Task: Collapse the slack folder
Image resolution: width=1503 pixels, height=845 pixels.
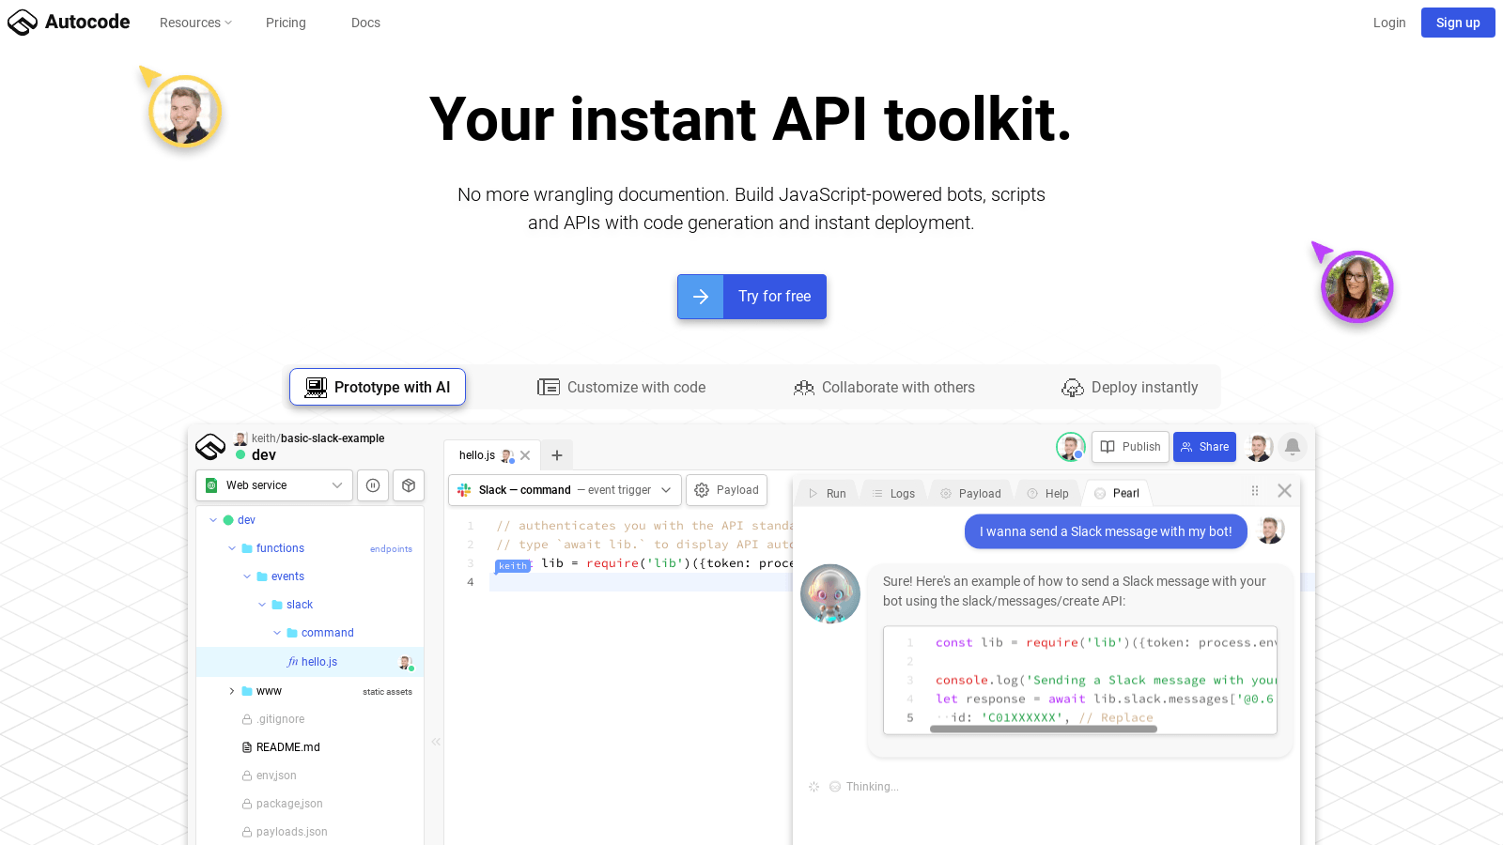Action: click(x=262, y=605)
